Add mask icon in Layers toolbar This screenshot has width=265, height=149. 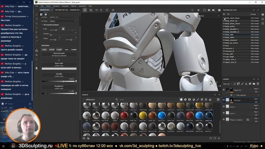click(x=238, y=84)
